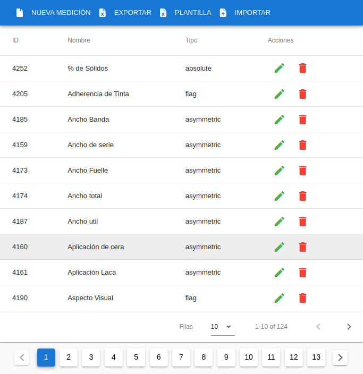Delete the Aplicación de cera row
363x374 pixels.
pos(302,247)
